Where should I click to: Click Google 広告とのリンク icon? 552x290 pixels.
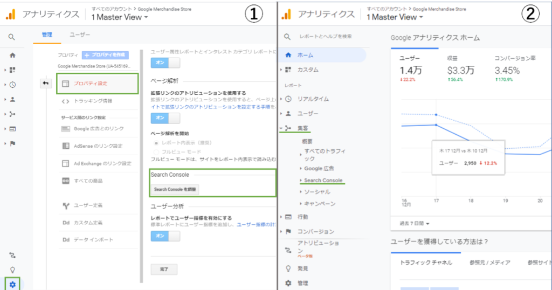click(66, 129)
